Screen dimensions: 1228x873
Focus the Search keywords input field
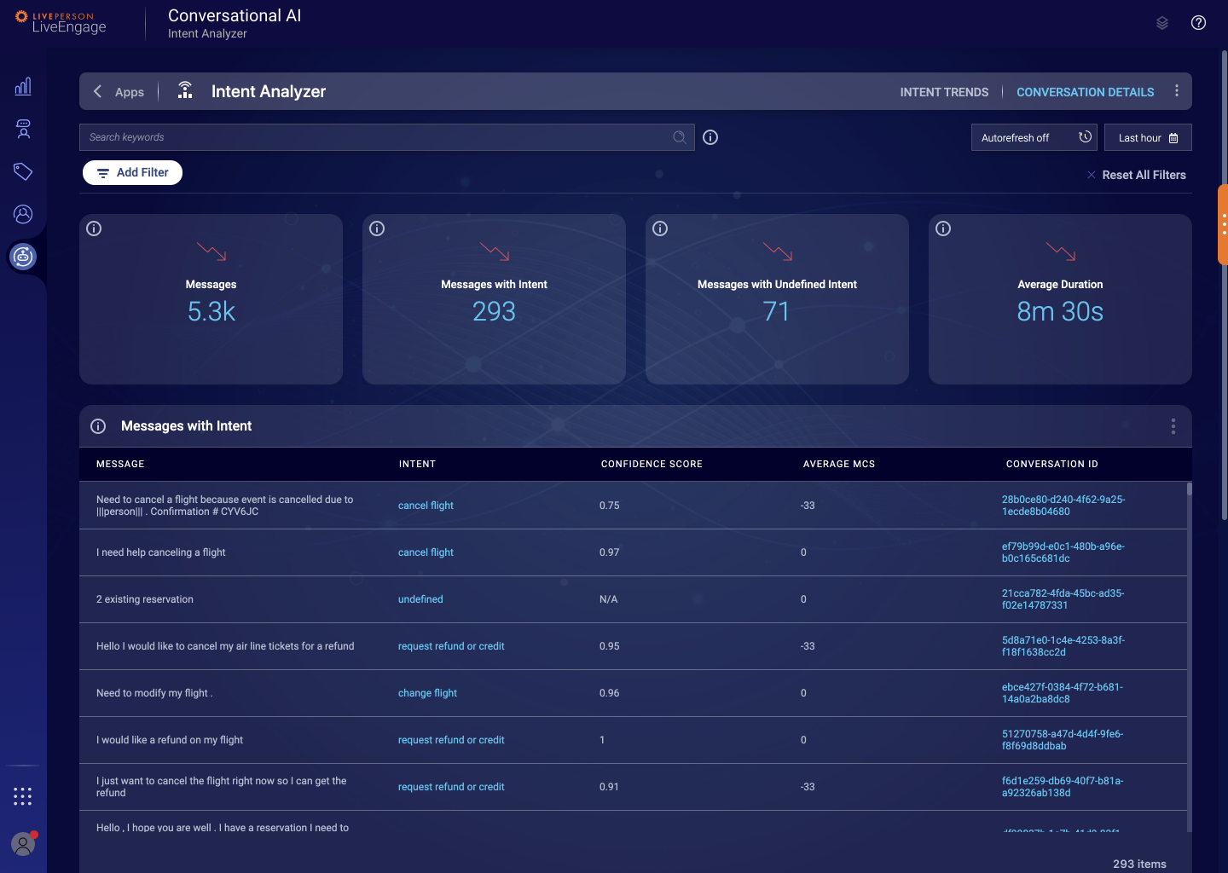click(x=386, y=137)
